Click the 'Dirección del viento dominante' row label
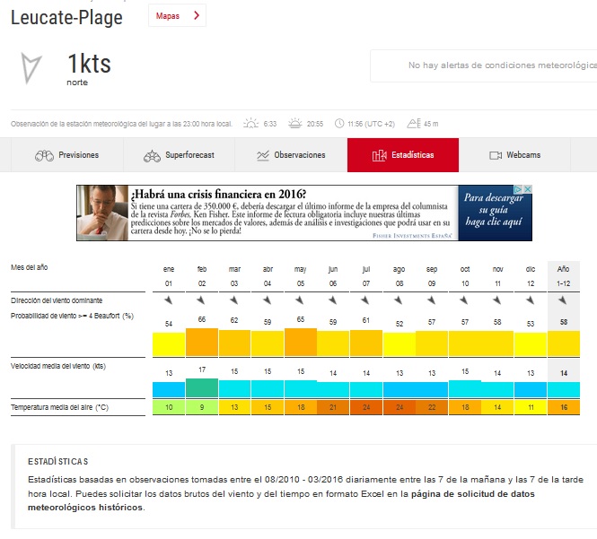 point(57,300)
